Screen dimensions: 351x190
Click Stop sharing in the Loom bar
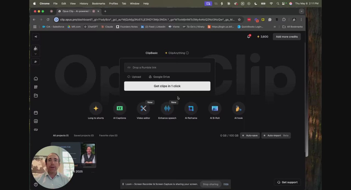coord(211,184)
